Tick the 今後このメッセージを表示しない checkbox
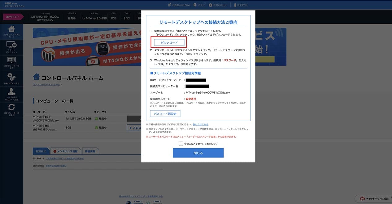This screenshot has width=392, height=204. [x=181, y=144]
